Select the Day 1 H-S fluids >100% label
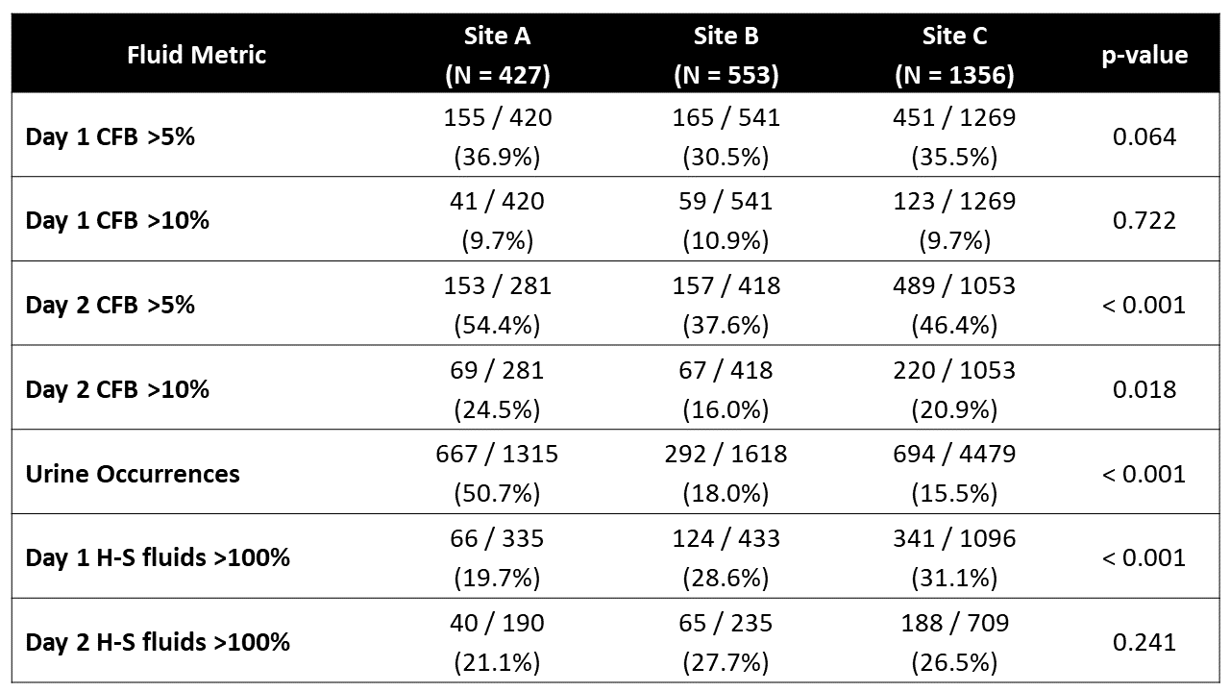Screen dimensions: 1230x692 (x=158, y=557)
